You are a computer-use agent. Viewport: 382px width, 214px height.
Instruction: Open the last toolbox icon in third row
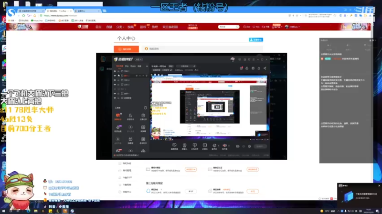pos(143,140)
